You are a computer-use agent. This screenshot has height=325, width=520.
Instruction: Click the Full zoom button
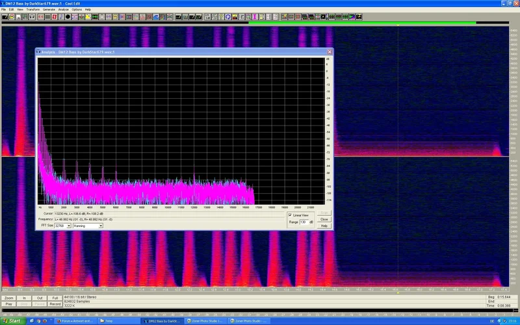click(x=55, y=298)
